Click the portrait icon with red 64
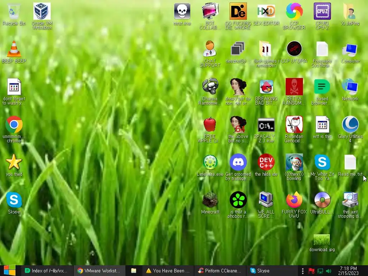368x276 pixels. [x=238, y=124]
